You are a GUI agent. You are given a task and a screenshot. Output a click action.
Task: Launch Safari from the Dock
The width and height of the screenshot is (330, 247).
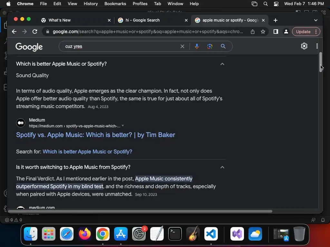(67, 234)
